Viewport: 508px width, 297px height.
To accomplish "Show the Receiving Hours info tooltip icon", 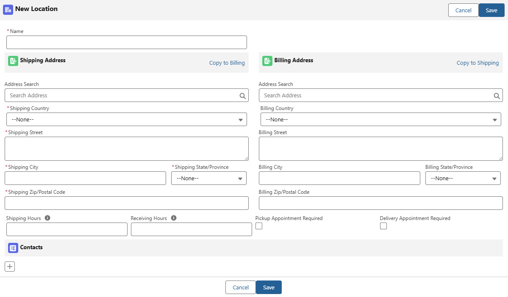I will pyautogui.click(x=174, y=218).
